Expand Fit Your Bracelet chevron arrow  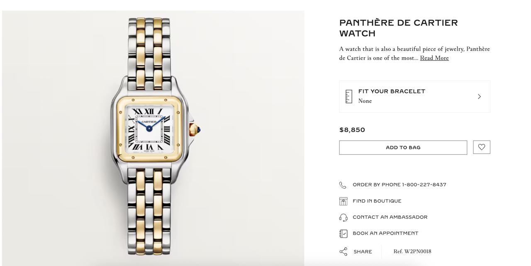[x=479, y=97]
